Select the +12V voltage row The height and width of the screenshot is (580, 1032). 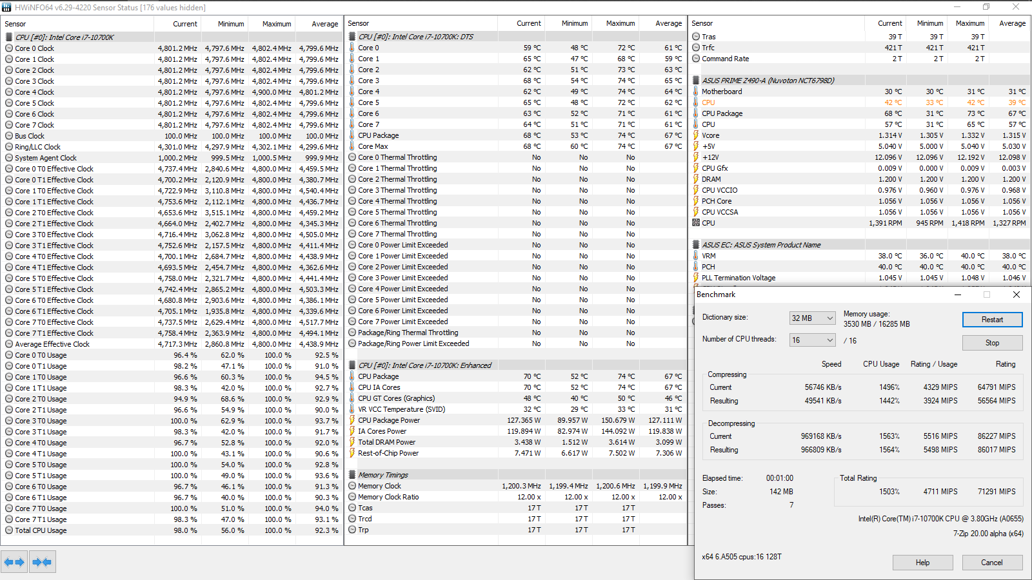(860, 157)
